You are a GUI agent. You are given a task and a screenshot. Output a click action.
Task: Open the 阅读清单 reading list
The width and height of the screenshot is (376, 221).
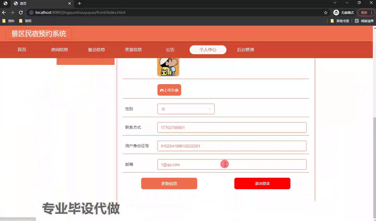point(364,21)
